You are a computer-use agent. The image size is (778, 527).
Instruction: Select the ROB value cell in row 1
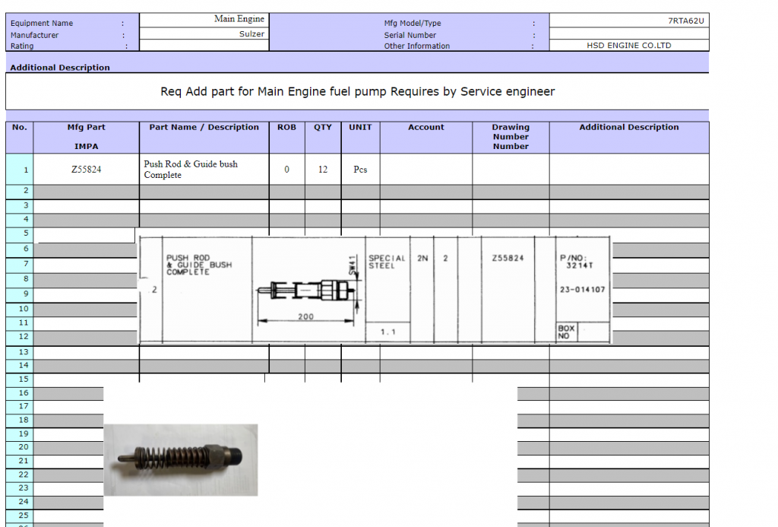click(x=286, y=170)
